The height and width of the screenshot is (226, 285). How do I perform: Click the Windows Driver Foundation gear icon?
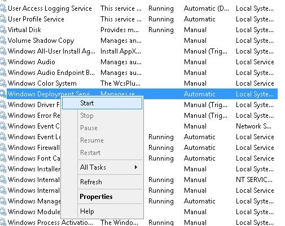3,105
